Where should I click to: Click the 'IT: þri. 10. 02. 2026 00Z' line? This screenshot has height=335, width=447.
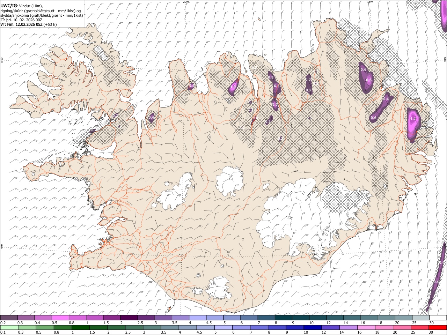pyautogui.click(x=22, y=20)
